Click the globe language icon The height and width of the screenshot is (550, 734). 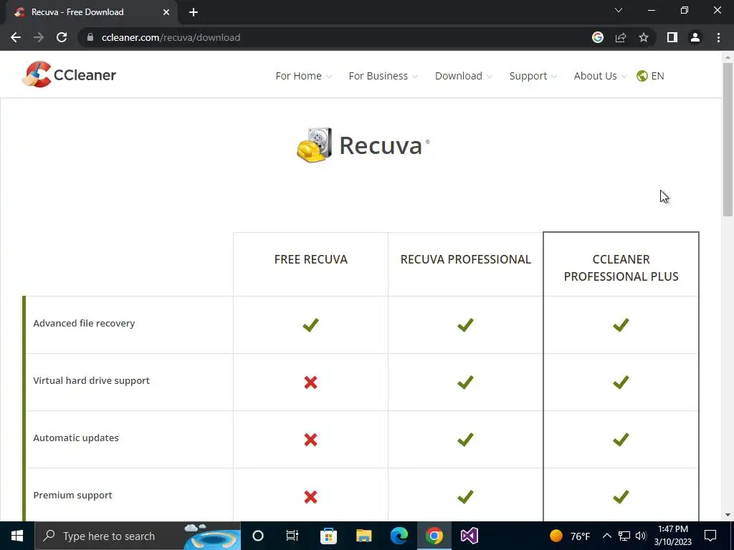642,76
